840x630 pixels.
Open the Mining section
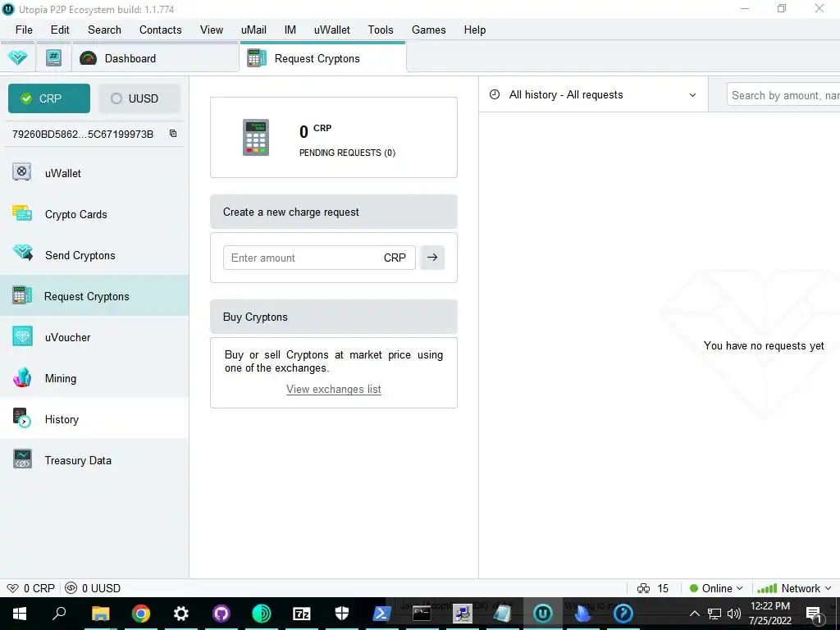[94, 378]
